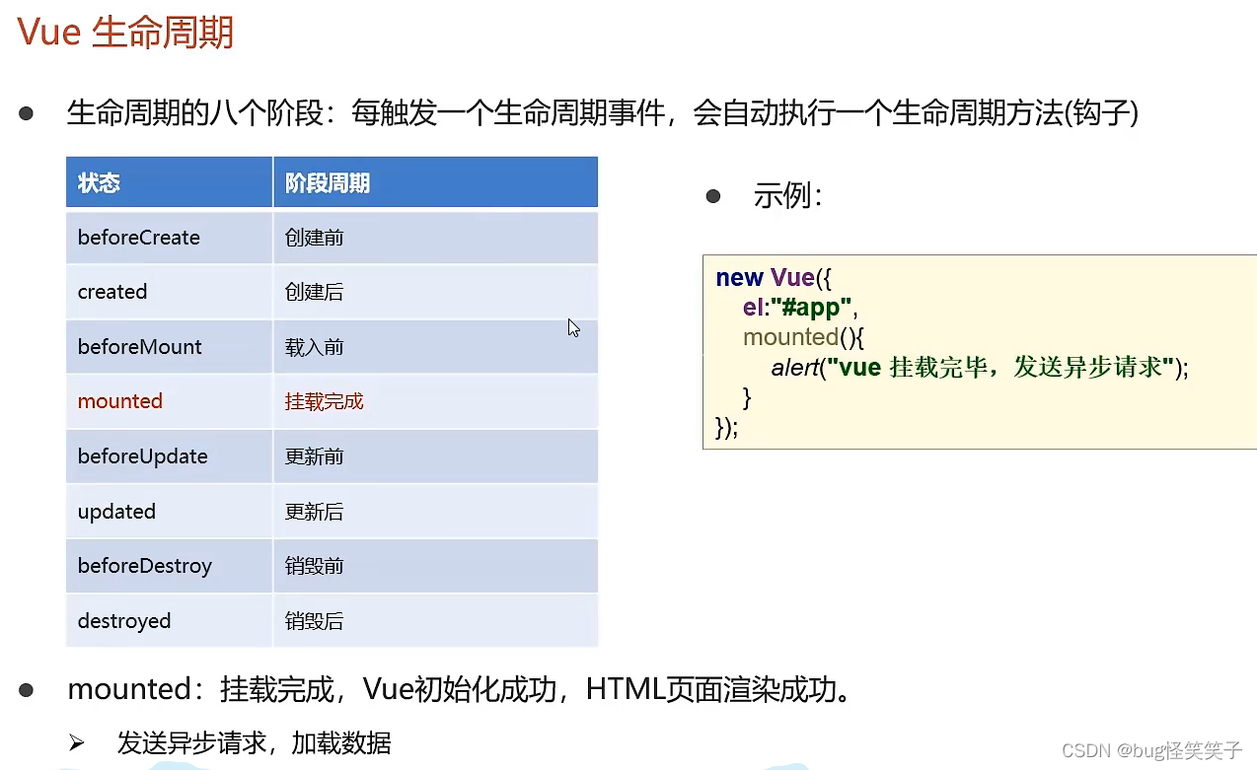Click the 'Vue 生命周期' slide title
This screenshot has height=770, width=1257.
(126, 33)
